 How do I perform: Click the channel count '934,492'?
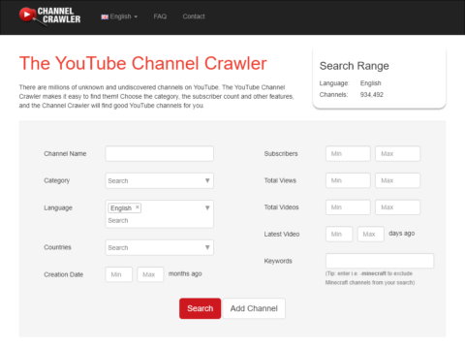pyautogui.click(x=372, y=95)
